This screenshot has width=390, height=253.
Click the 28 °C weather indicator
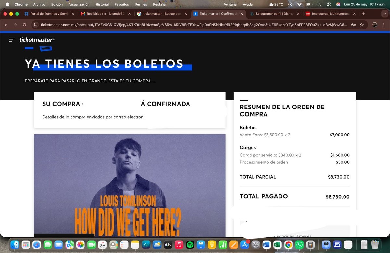point(277,4)
